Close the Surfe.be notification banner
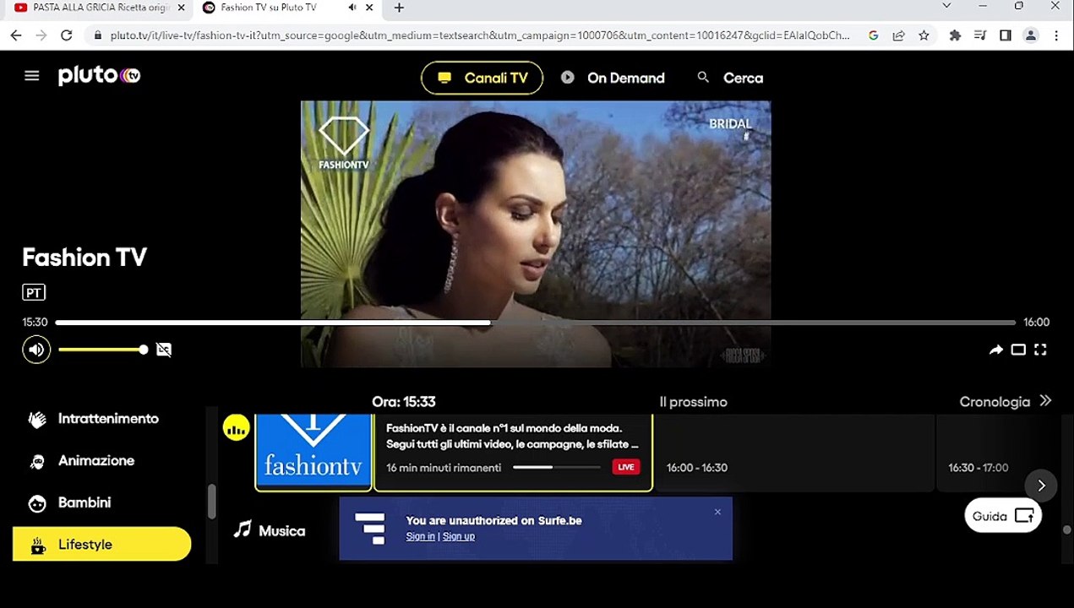This screenshot has width=1074, height=608. point(717,512)
